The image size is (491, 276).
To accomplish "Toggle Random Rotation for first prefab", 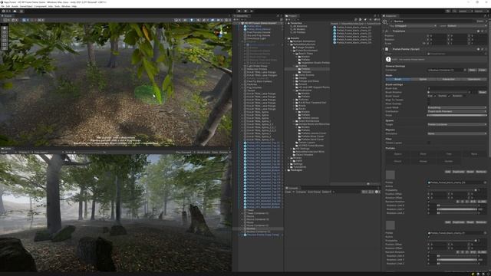I will tap(429, 202).
